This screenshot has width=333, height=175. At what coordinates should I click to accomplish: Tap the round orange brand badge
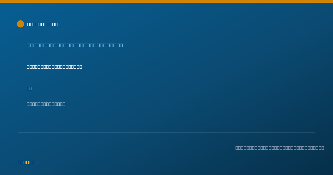[x=21, y=24]
